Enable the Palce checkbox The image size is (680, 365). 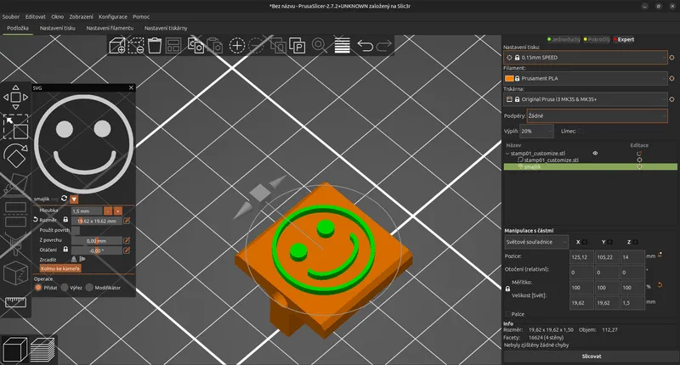(x=507, y=314)
